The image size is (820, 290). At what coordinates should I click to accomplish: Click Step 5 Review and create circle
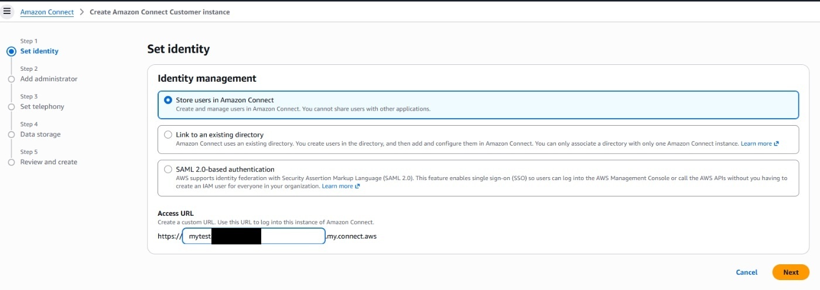point(11,163)
